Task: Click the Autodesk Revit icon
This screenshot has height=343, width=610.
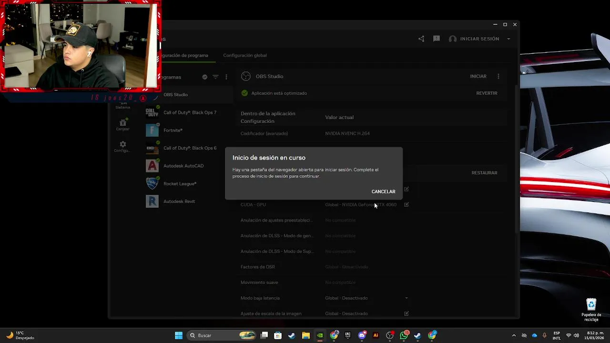Action: click(x=152, y=201)
